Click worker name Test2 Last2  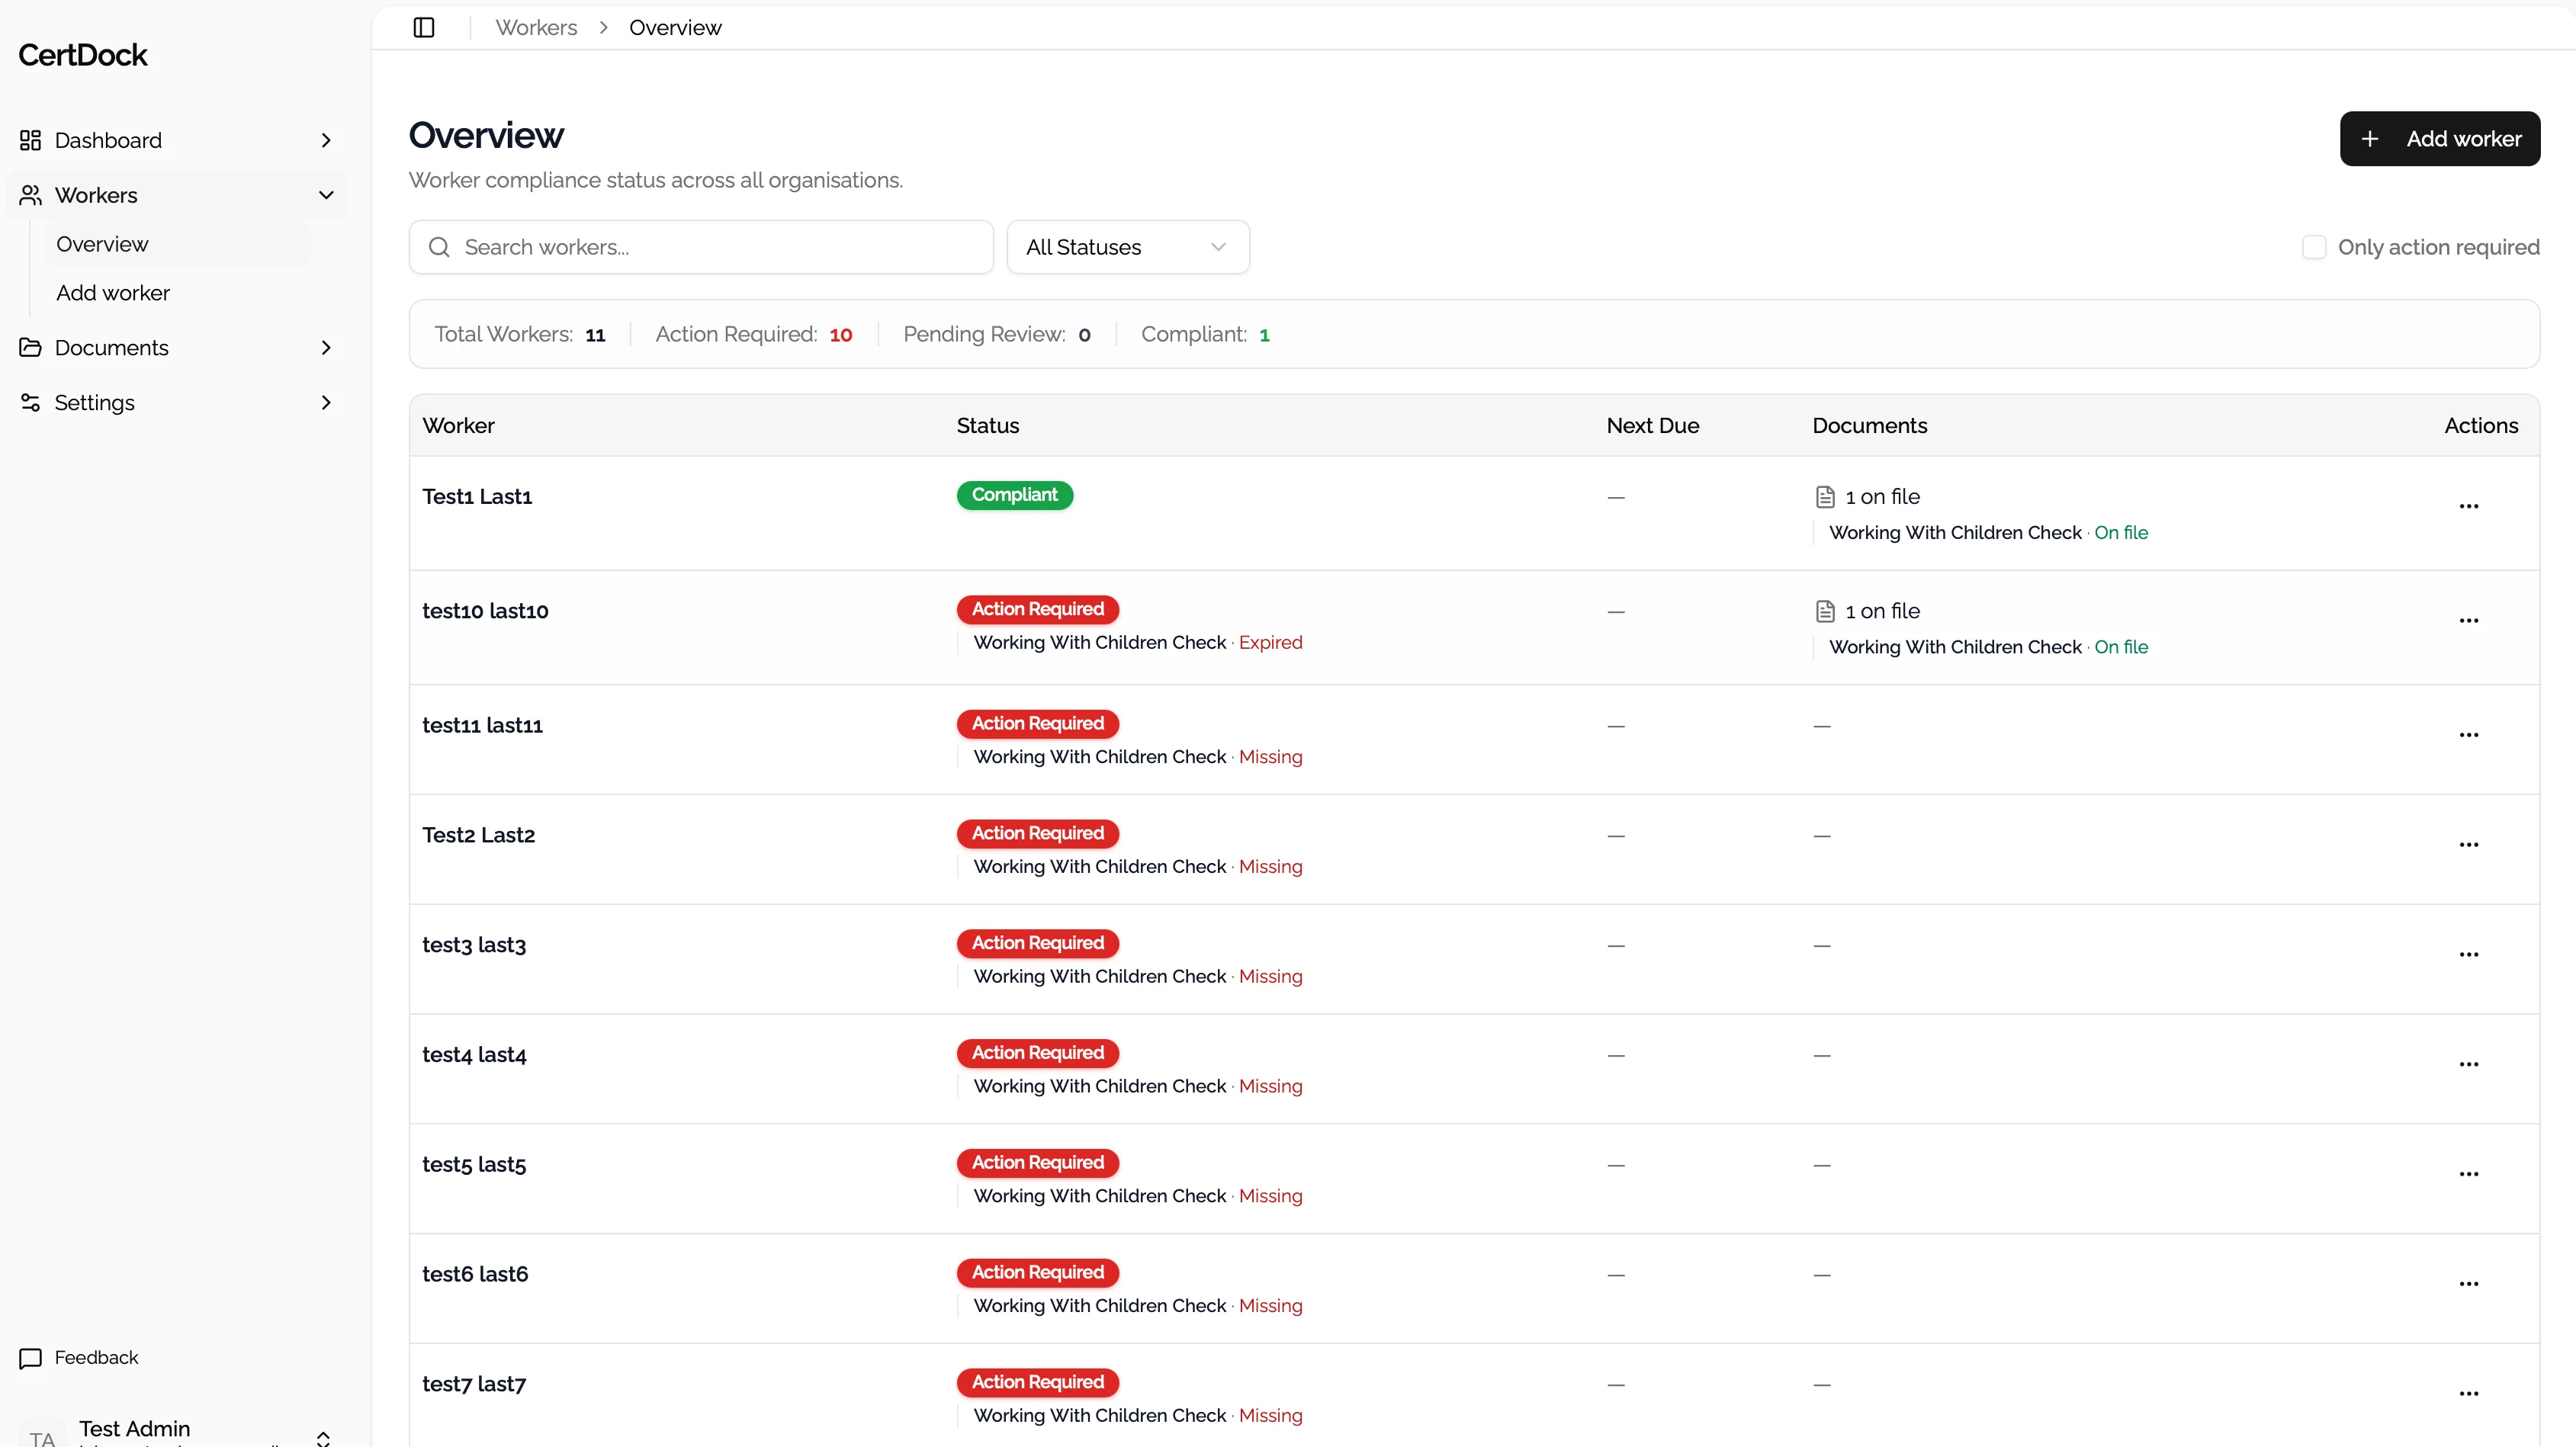478,835
